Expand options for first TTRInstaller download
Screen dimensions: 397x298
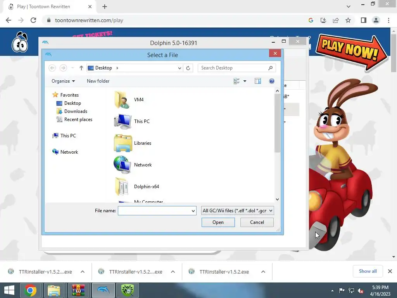(83, 272)
